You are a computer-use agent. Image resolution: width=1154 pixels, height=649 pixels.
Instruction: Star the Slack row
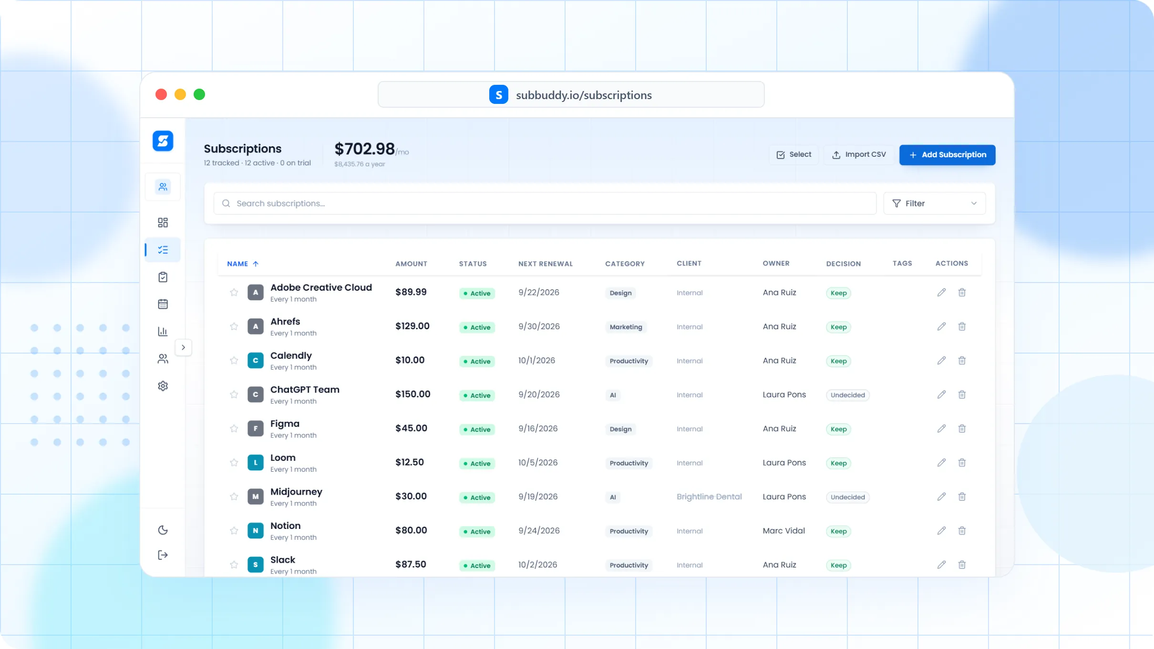234,565
